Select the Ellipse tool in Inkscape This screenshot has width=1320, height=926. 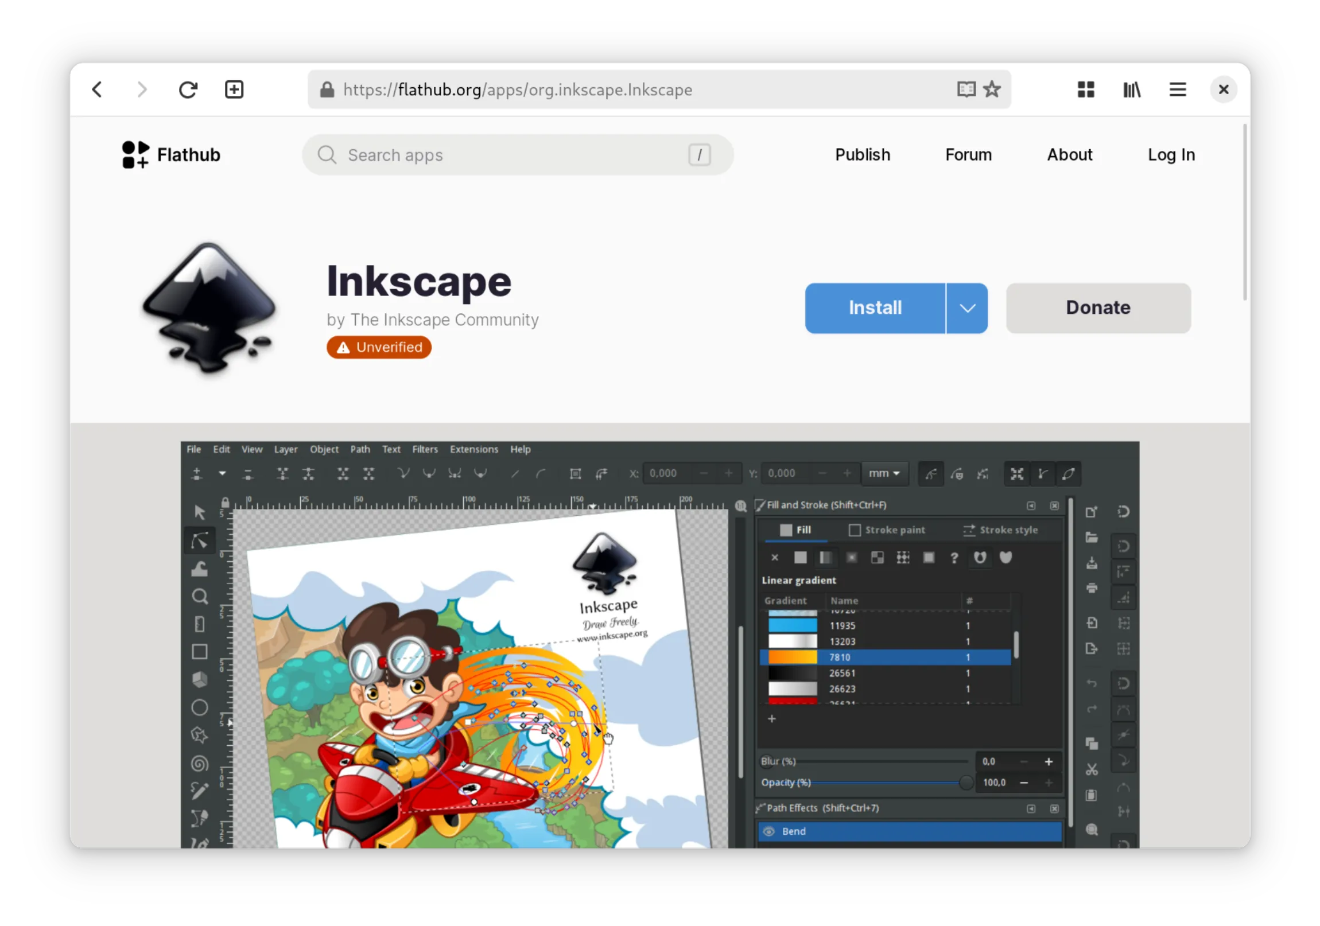200,708
